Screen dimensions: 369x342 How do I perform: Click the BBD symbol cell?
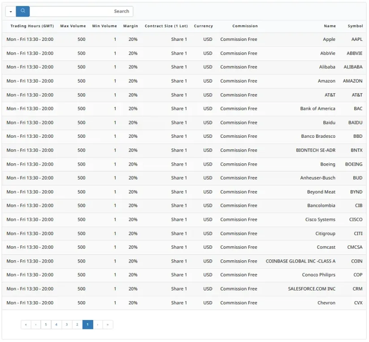pos(358,136)
